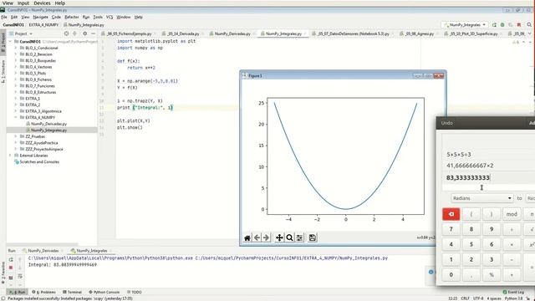Click the soft-wrap icon in Run panel
This screenshot has width=535, height=301.
click(x=20, y=276)
